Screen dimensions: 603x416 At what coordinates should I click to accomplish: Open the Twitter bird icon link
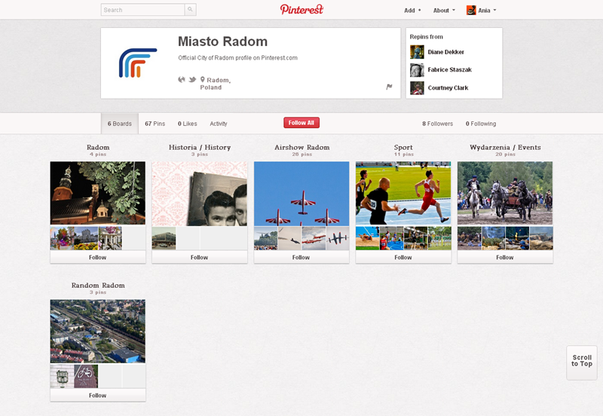pos(192,79)
